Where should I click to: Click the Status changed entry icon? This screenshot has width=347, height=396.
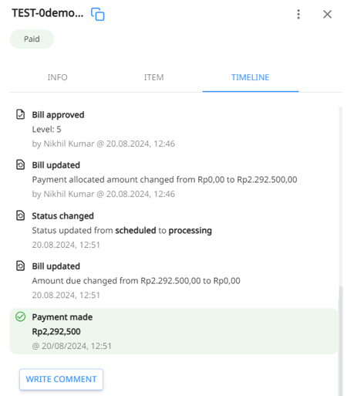point(21,215)
